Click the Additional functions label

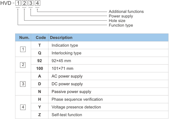point(126,12)
